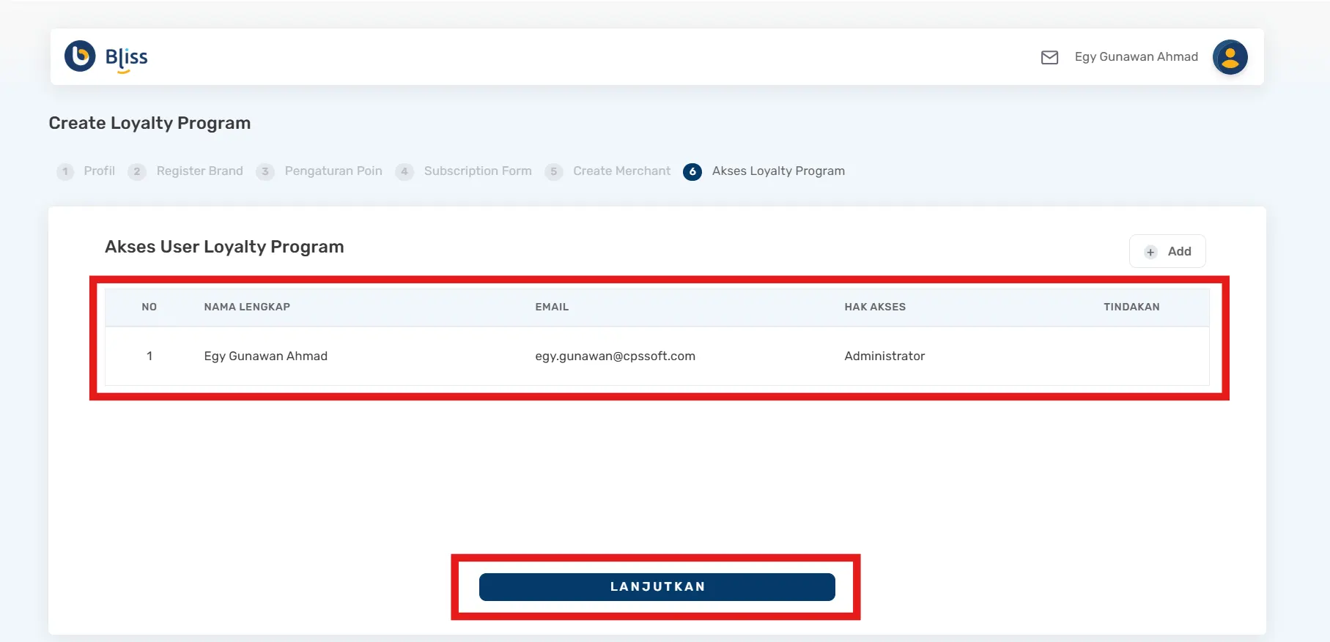Select the egy.gunawan@cpssoft.com email cell
The width and height of the screenshot is (1330, 642).
pyautogui.click(x=615, y=356)
